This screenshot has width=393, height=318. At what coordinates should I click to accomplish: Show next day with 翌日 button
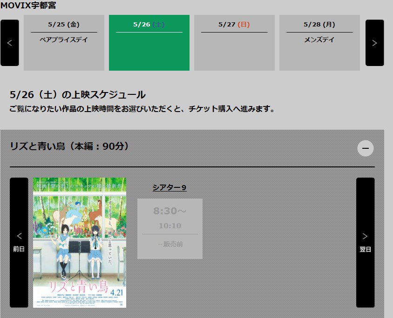click(x=365, y=242)
